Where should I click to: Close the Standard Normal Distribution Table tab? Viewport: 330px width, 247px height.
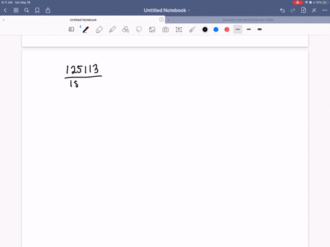[168, 20]
